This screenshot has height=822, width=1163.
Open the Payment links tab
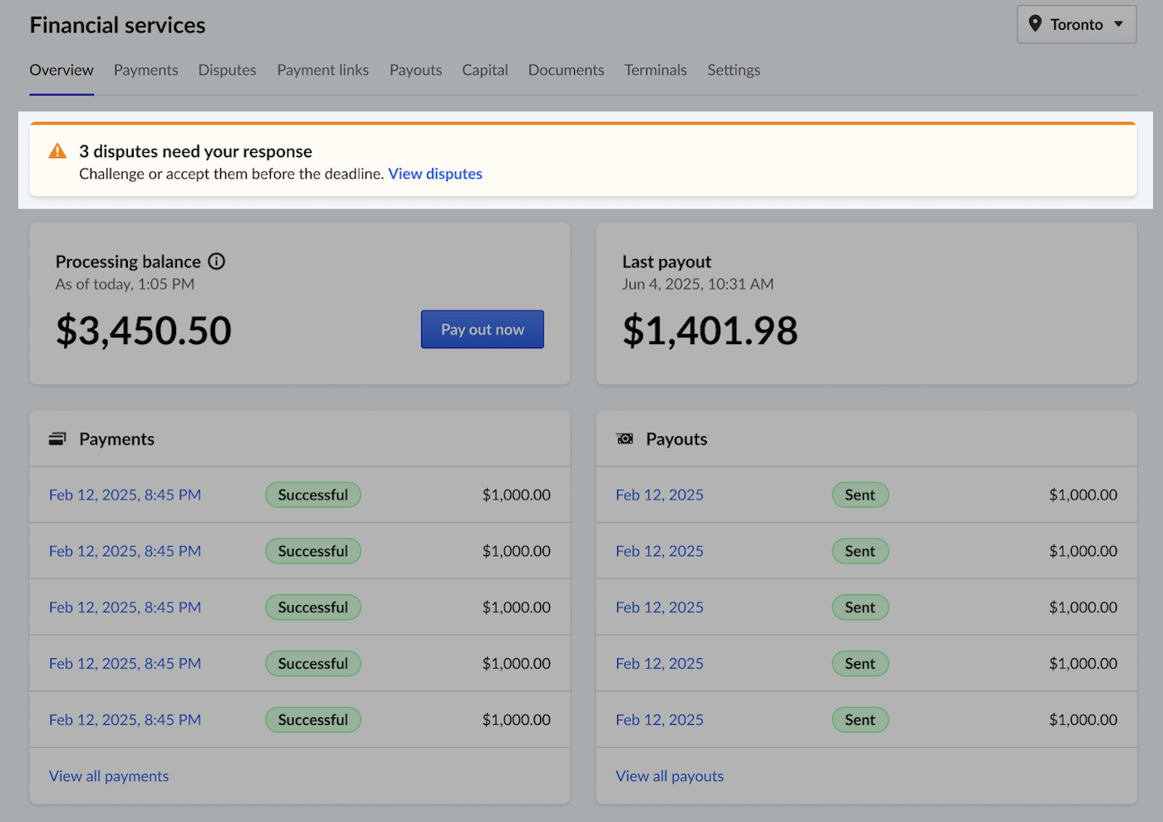pos(322,71)
